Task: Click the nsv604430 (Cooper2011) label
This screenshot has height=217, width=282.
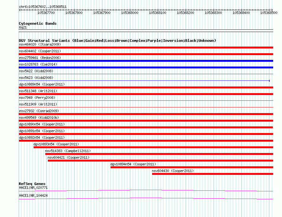Action: [x=173, y=171]
